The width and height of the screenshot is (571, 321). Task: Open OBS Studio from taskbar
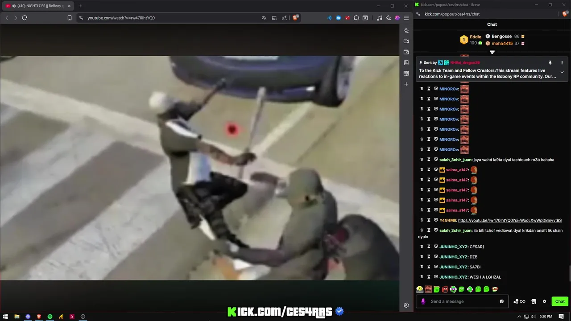(x=83, y=317)
